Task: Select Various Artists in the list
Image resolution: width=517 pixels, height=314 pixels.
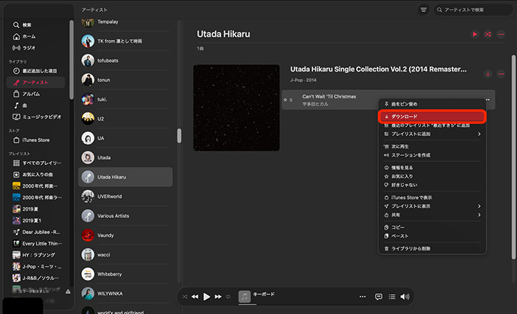Action: click(126, 216)
